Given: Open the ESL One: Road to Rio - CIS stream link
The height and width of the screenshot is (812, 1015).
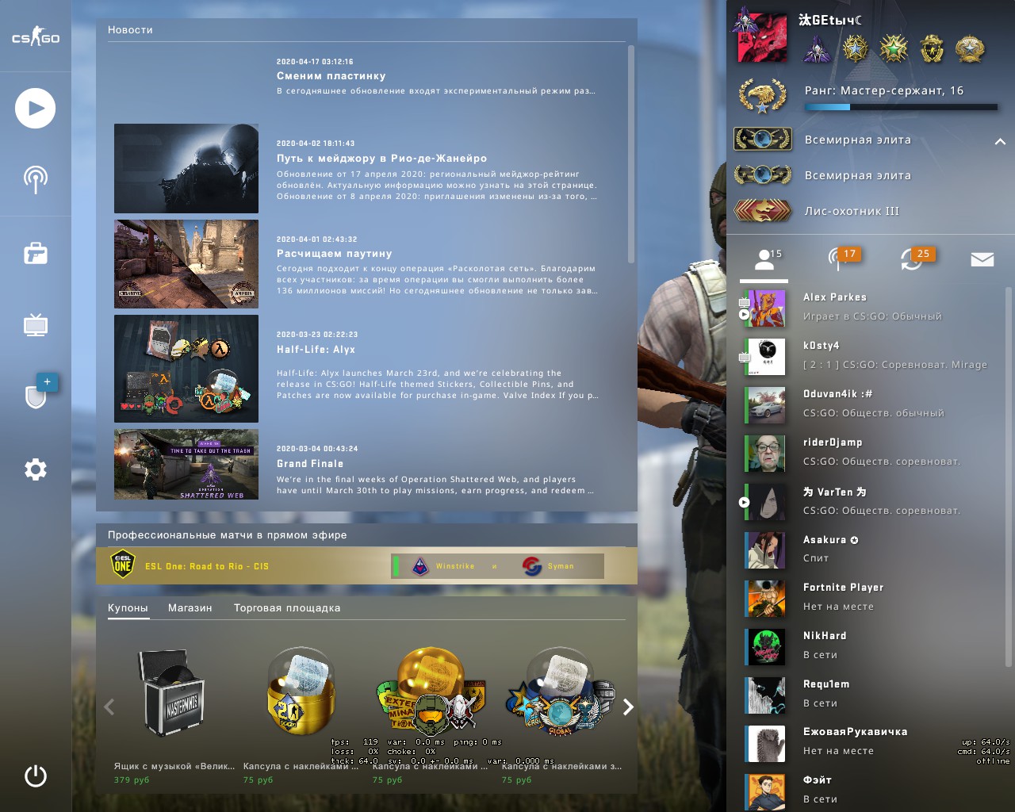Looking at the screenshot, I should point(207,566).
